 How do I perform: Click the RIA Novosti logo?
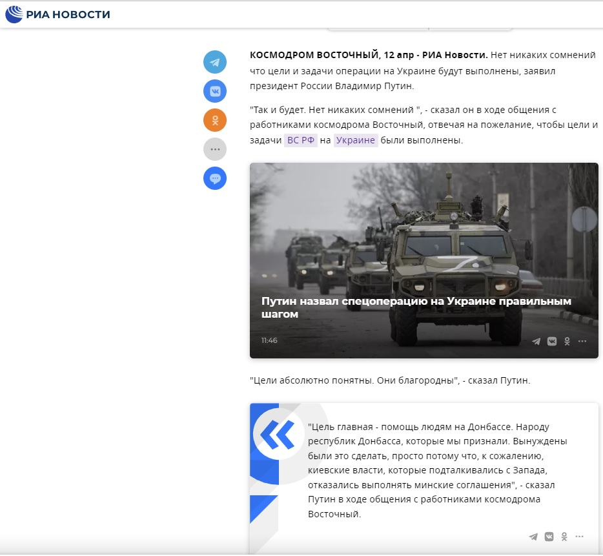pyautogui.click(x=58, y=14)
